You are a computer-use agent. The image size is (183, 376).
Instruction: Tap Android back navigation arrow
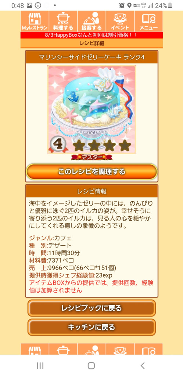pyautogui.click(x=143, y=365)
